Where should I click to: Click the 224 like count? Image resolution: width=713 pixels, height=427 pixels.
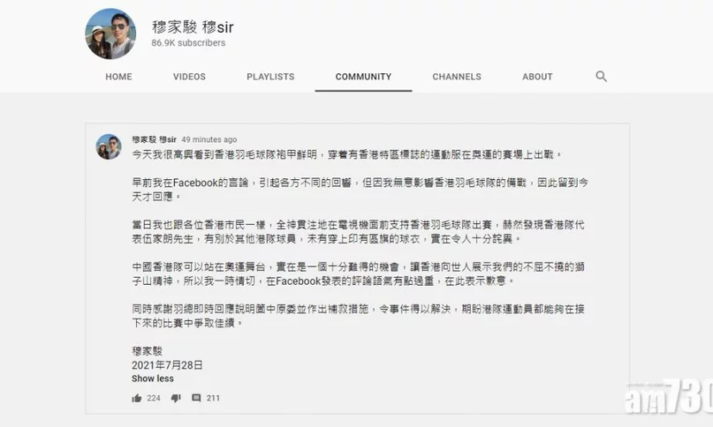click(154, 398)
